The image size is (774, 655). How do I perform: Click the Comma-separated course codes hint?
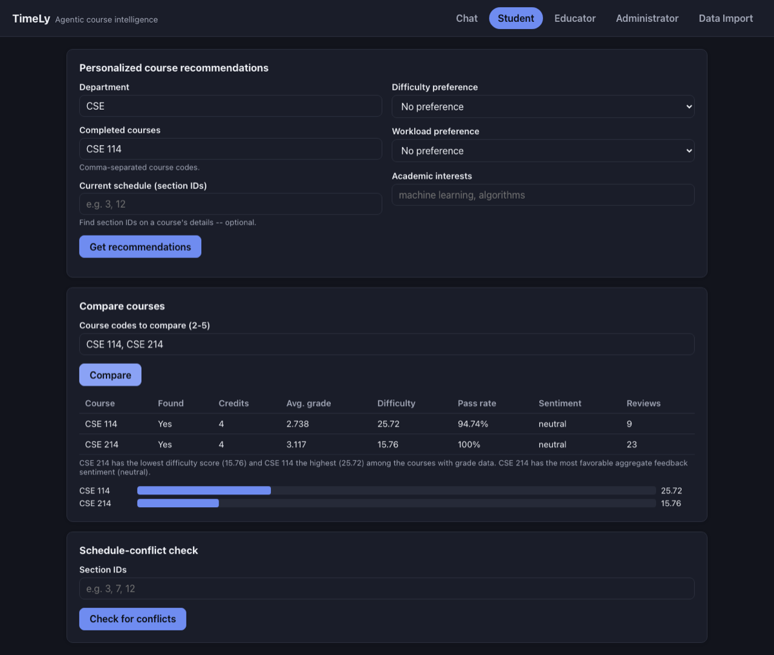139,167
